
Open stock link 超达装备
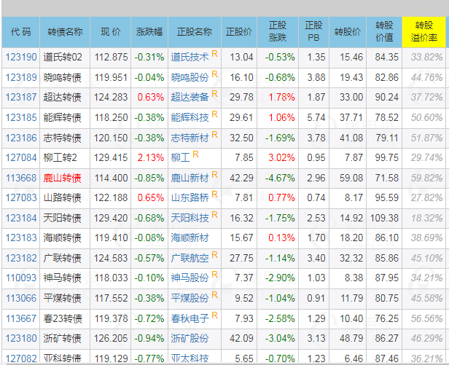190,98
